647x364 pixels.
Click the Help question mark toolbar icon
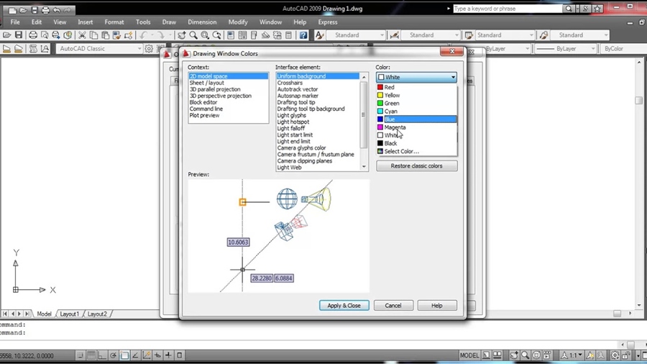(x=303, y=35)
